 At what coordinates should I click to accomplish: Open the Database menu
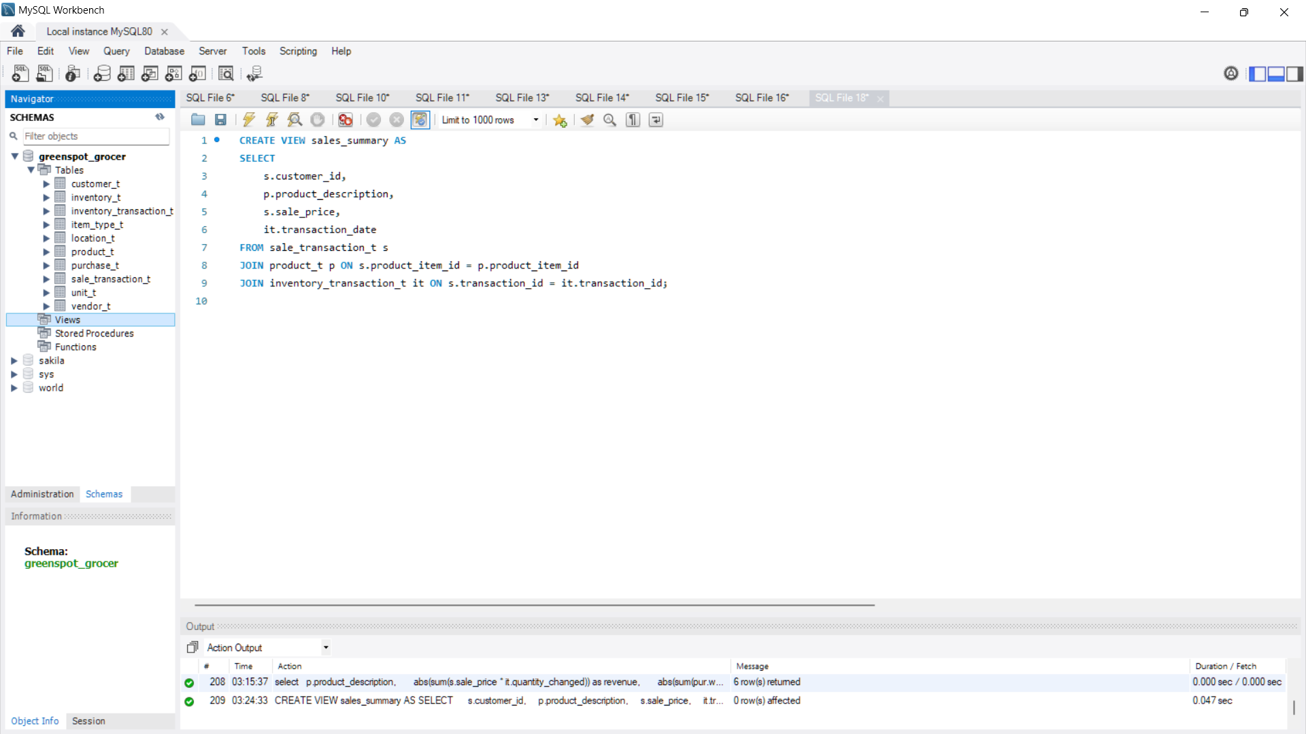click(x=164, y=51)
